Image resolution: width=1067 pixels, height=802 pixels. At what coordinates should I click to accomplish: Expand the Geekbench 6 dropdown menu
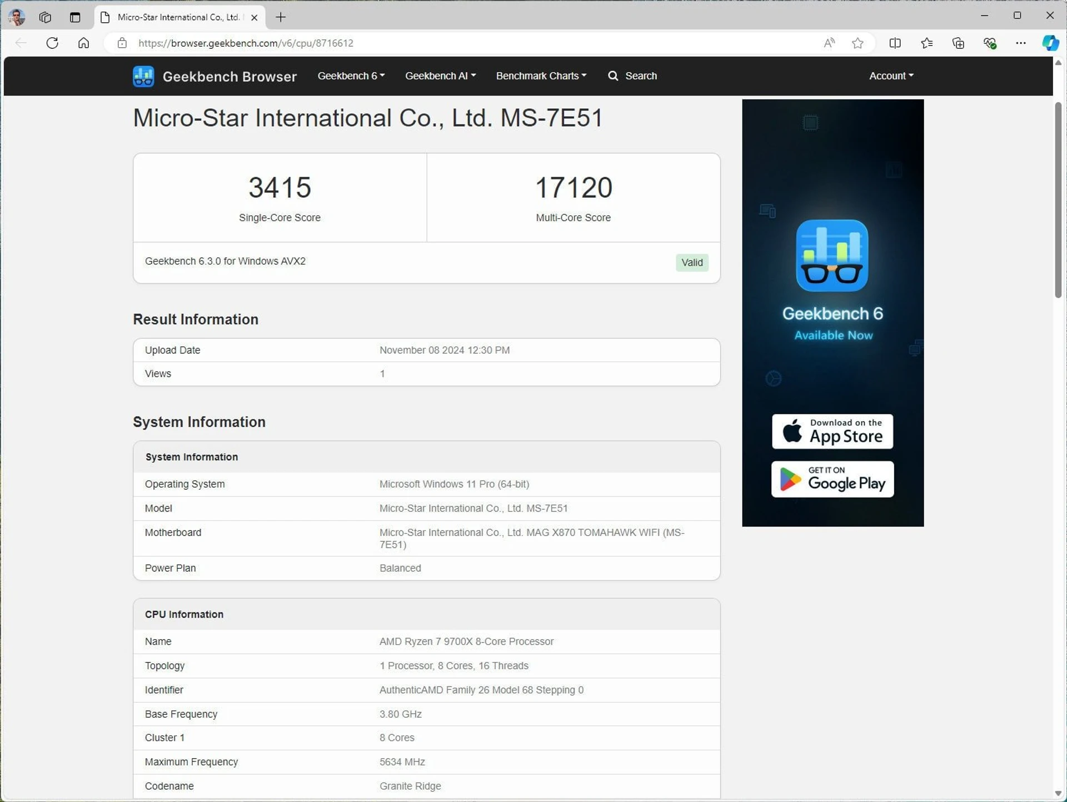click(x=351, y=76)
